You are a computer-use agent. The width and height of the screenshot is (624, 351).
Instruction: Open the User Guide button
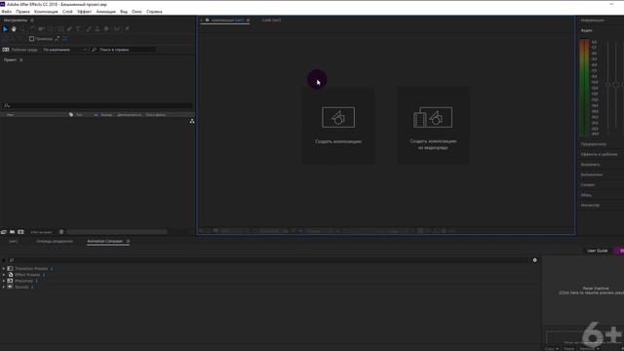(598, 251)
